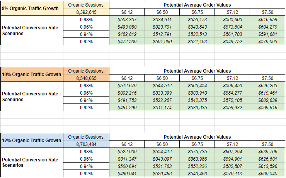Click Potential Conversion Rate Scenarios label in 12% table
This screenshot has width=286, height=178.
pyautogui.click(x=30, y=163)
